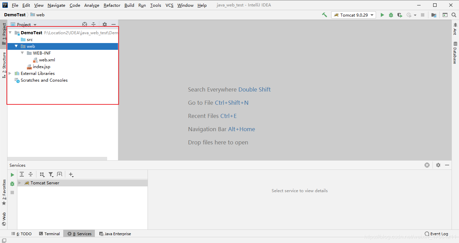The height and width of the screenshot is (243, 459).
Task: Click the Services panel stop square
Action: (x=12, y=193)
